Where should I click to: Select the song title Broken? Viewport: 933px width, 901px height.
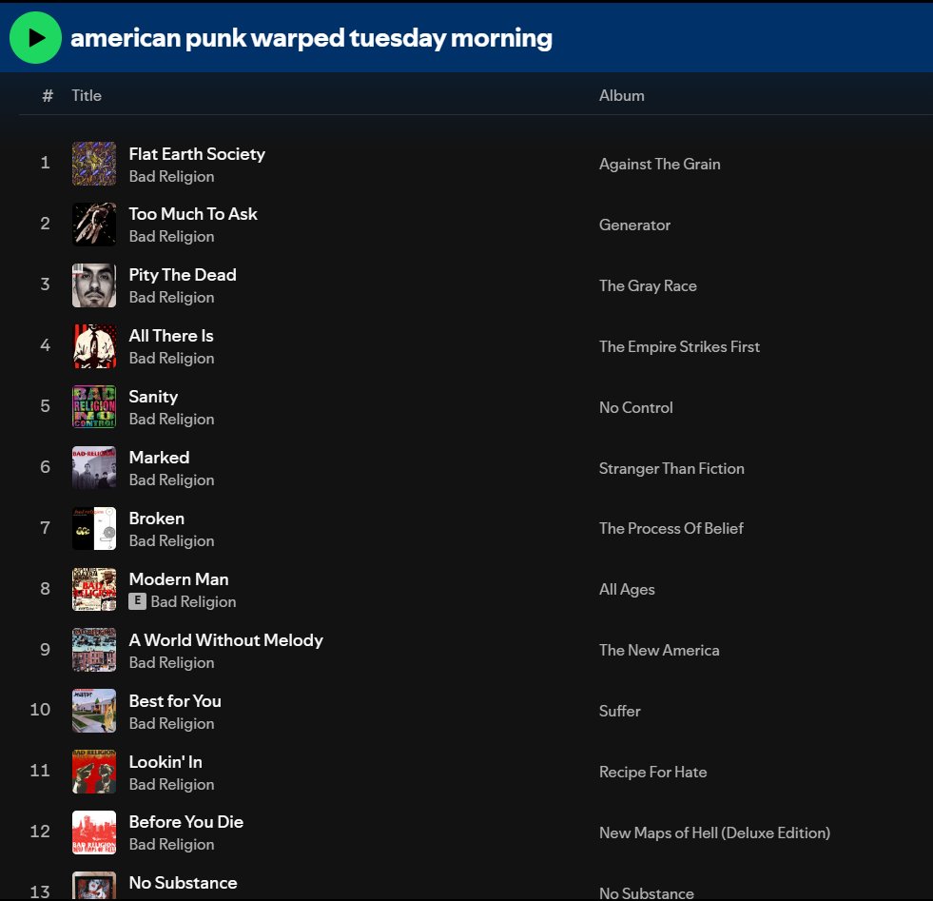pos(157,519)
